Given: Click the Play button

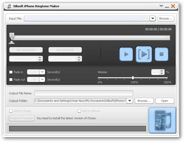Looking at the screenshot, I should coord(126,54).
